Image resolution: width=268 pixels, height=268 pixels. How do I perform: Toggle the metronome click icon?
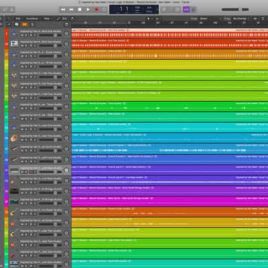pyautogui.click(x=194, y=9)
